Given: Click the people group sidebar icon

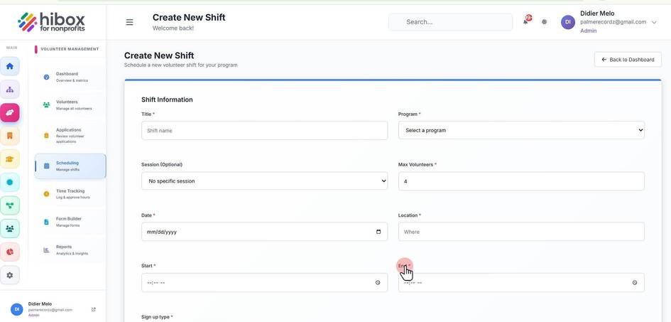Looking at the screenshot, I should (10, 229).
